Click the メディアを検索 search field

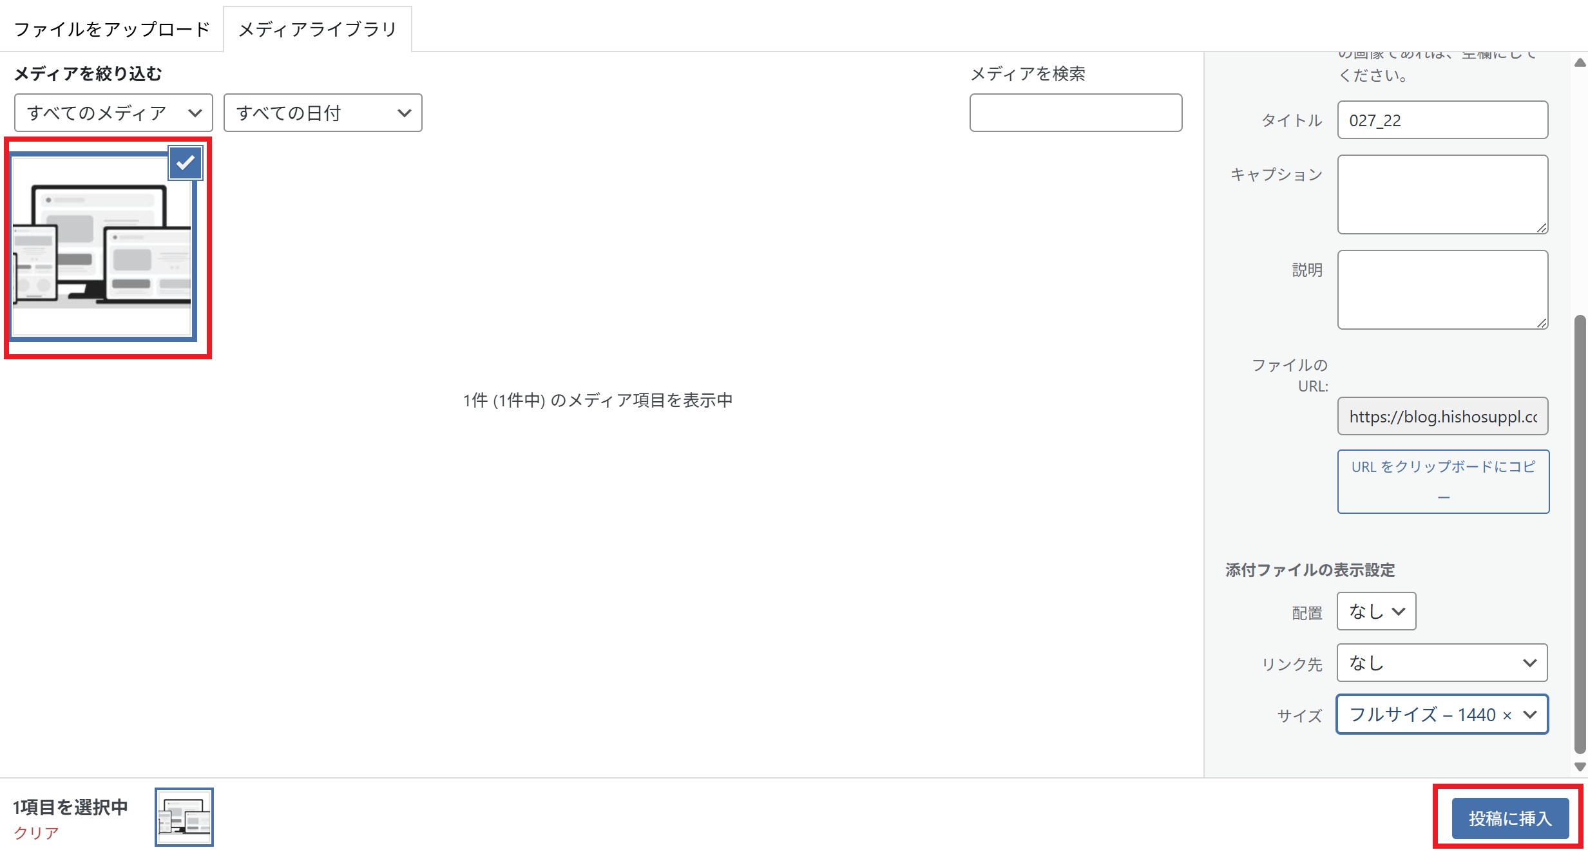coord(1075,113)
